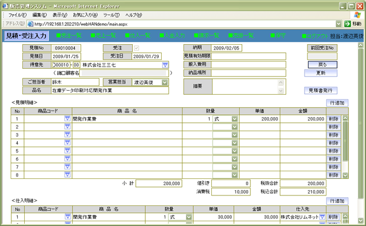Go to 請求一覧 page
The width and height of the screenshot is (366, 226).
[207, 36]
